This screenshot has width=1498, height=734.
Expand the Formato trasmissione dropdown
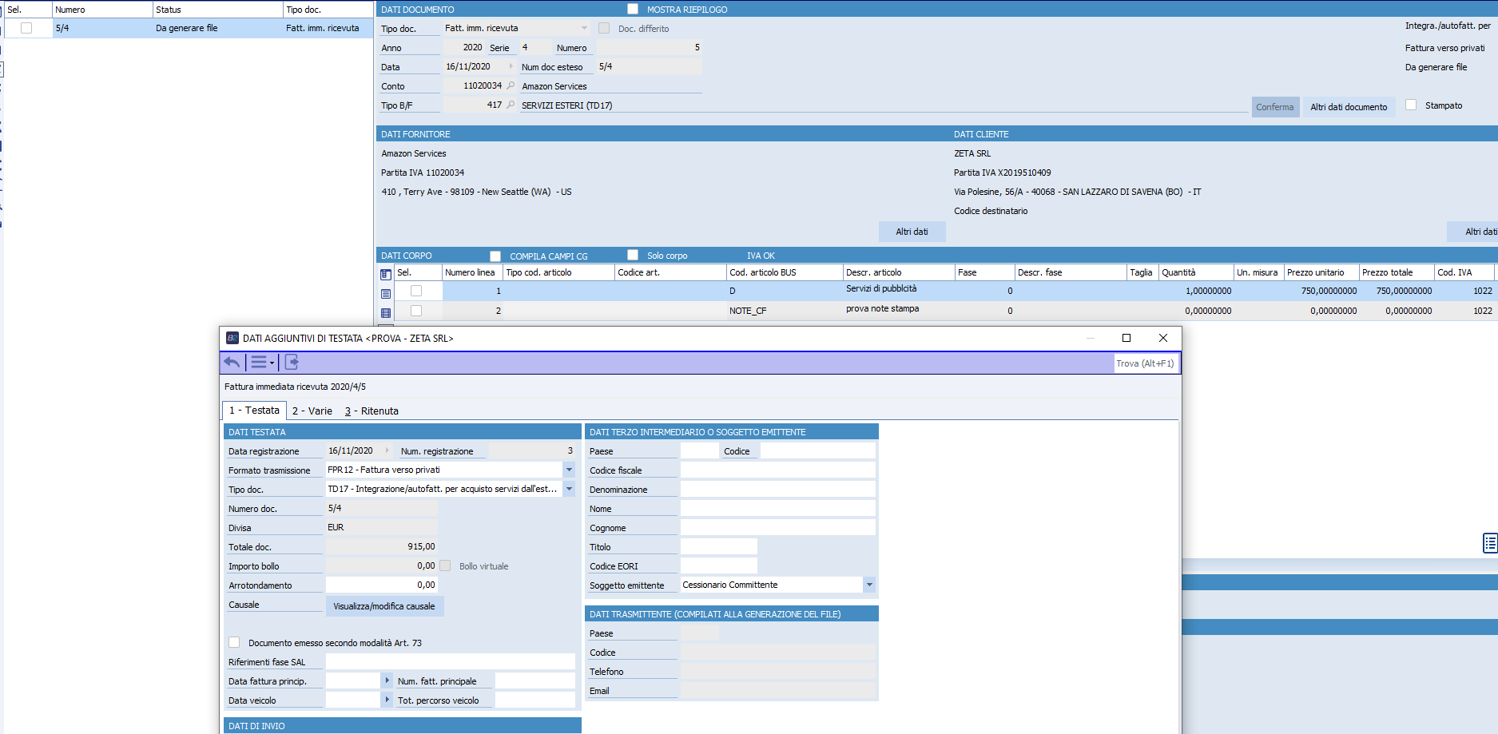[569, 470]
